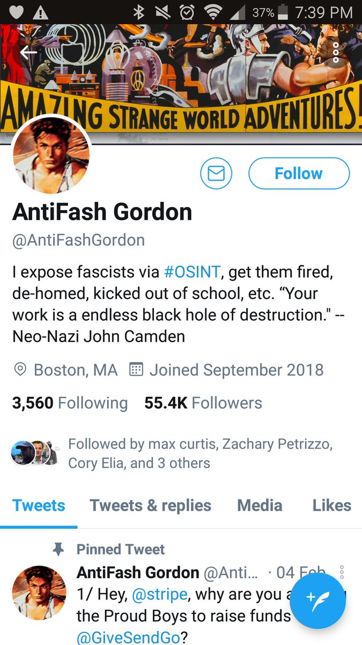Image resolution: width=362 pixels, height=645 pixels.
Task: Tap the compose tweet floating button
Action: point(317,601)
